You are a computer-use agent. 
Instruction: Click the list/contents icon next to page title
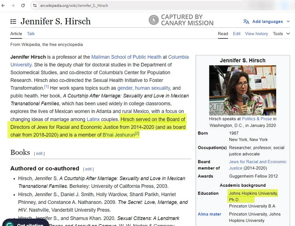point(13,21)
